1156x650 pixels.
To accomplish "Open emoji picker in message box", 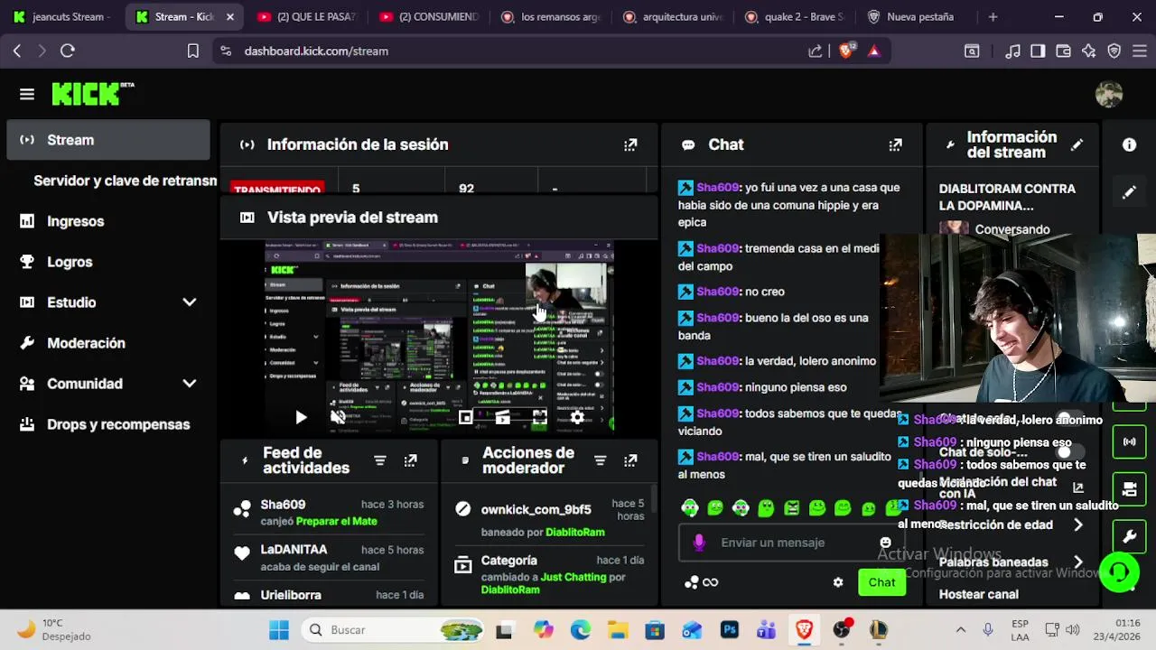I will [x=885, y=543].
